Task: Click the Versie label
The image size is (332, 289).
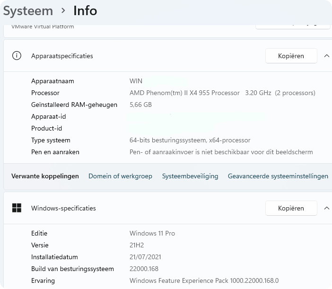Action: point(40,245)
